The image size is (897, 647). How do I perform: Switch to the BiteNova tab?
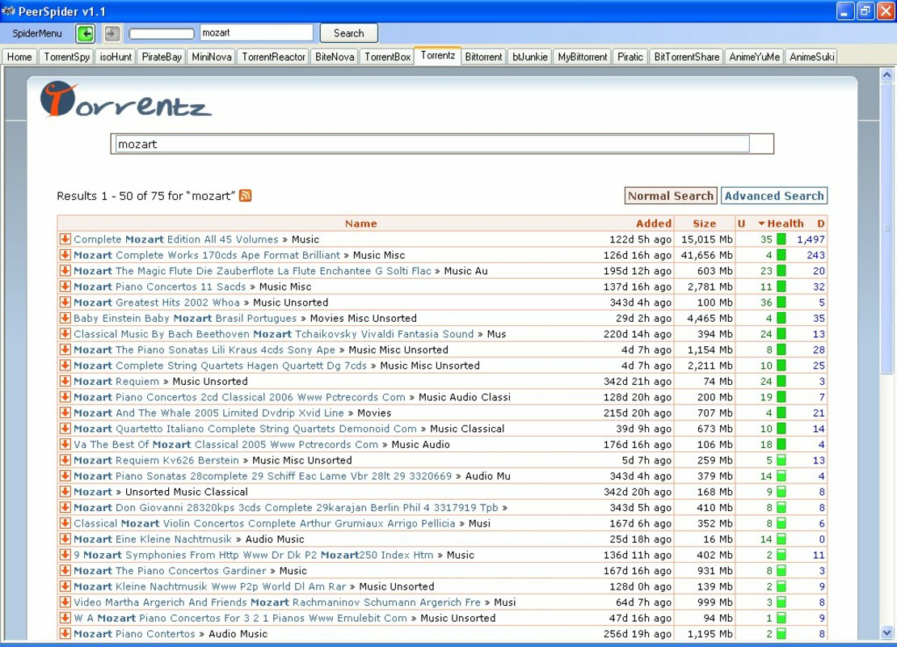[x=335, y=57]
